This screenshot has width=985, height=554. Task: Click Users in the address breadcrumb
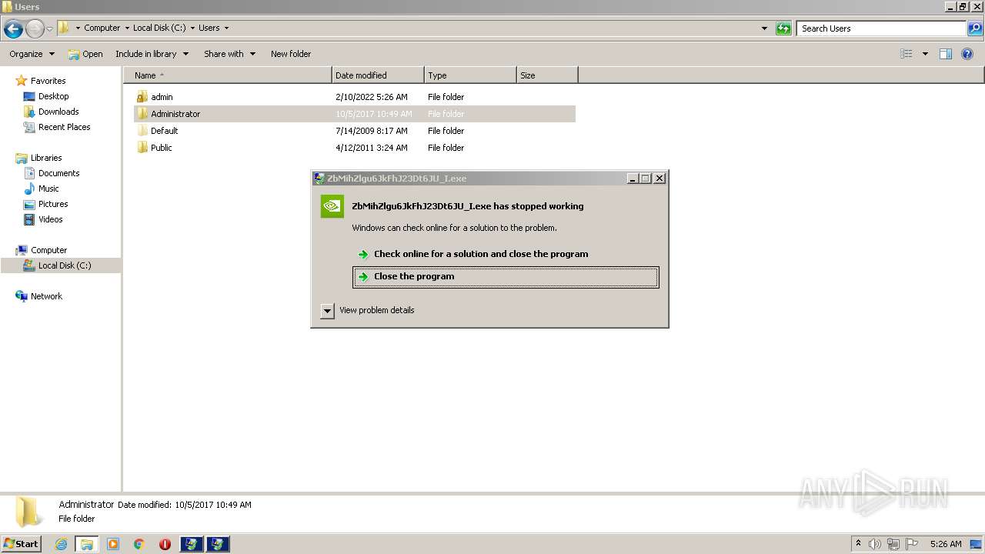[x=209, y=28]
